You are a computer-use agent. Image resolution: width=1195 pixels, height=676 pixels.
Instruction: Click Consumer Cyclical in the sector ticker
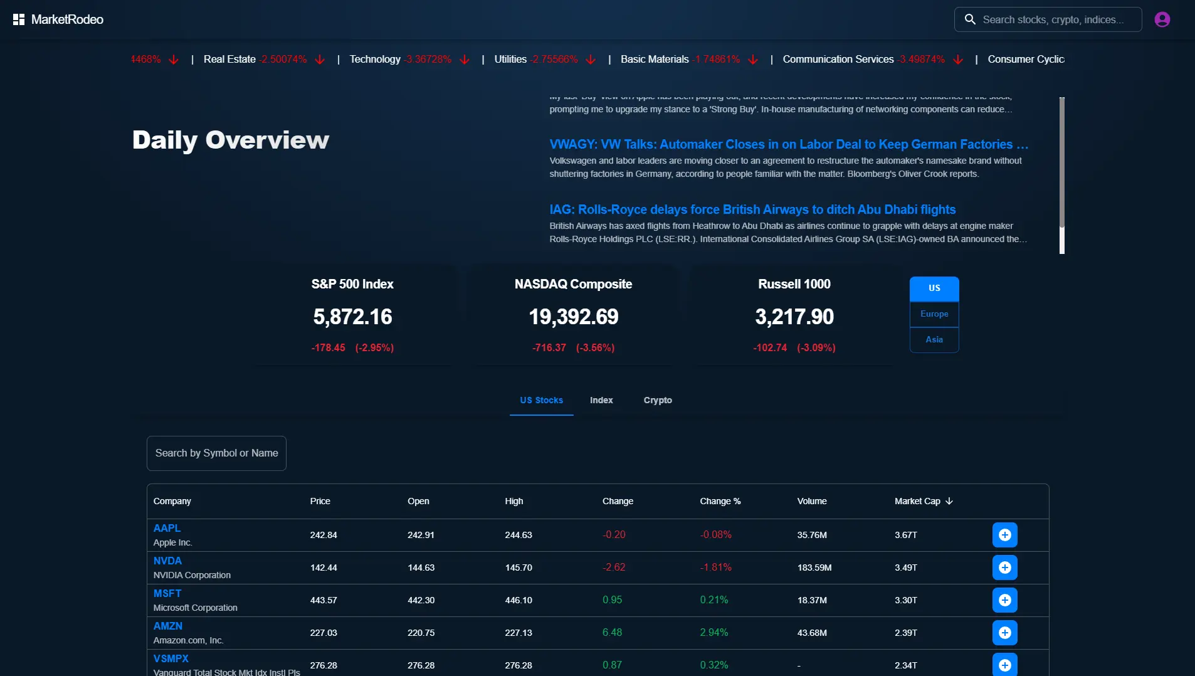click(x=1026, y=60)
